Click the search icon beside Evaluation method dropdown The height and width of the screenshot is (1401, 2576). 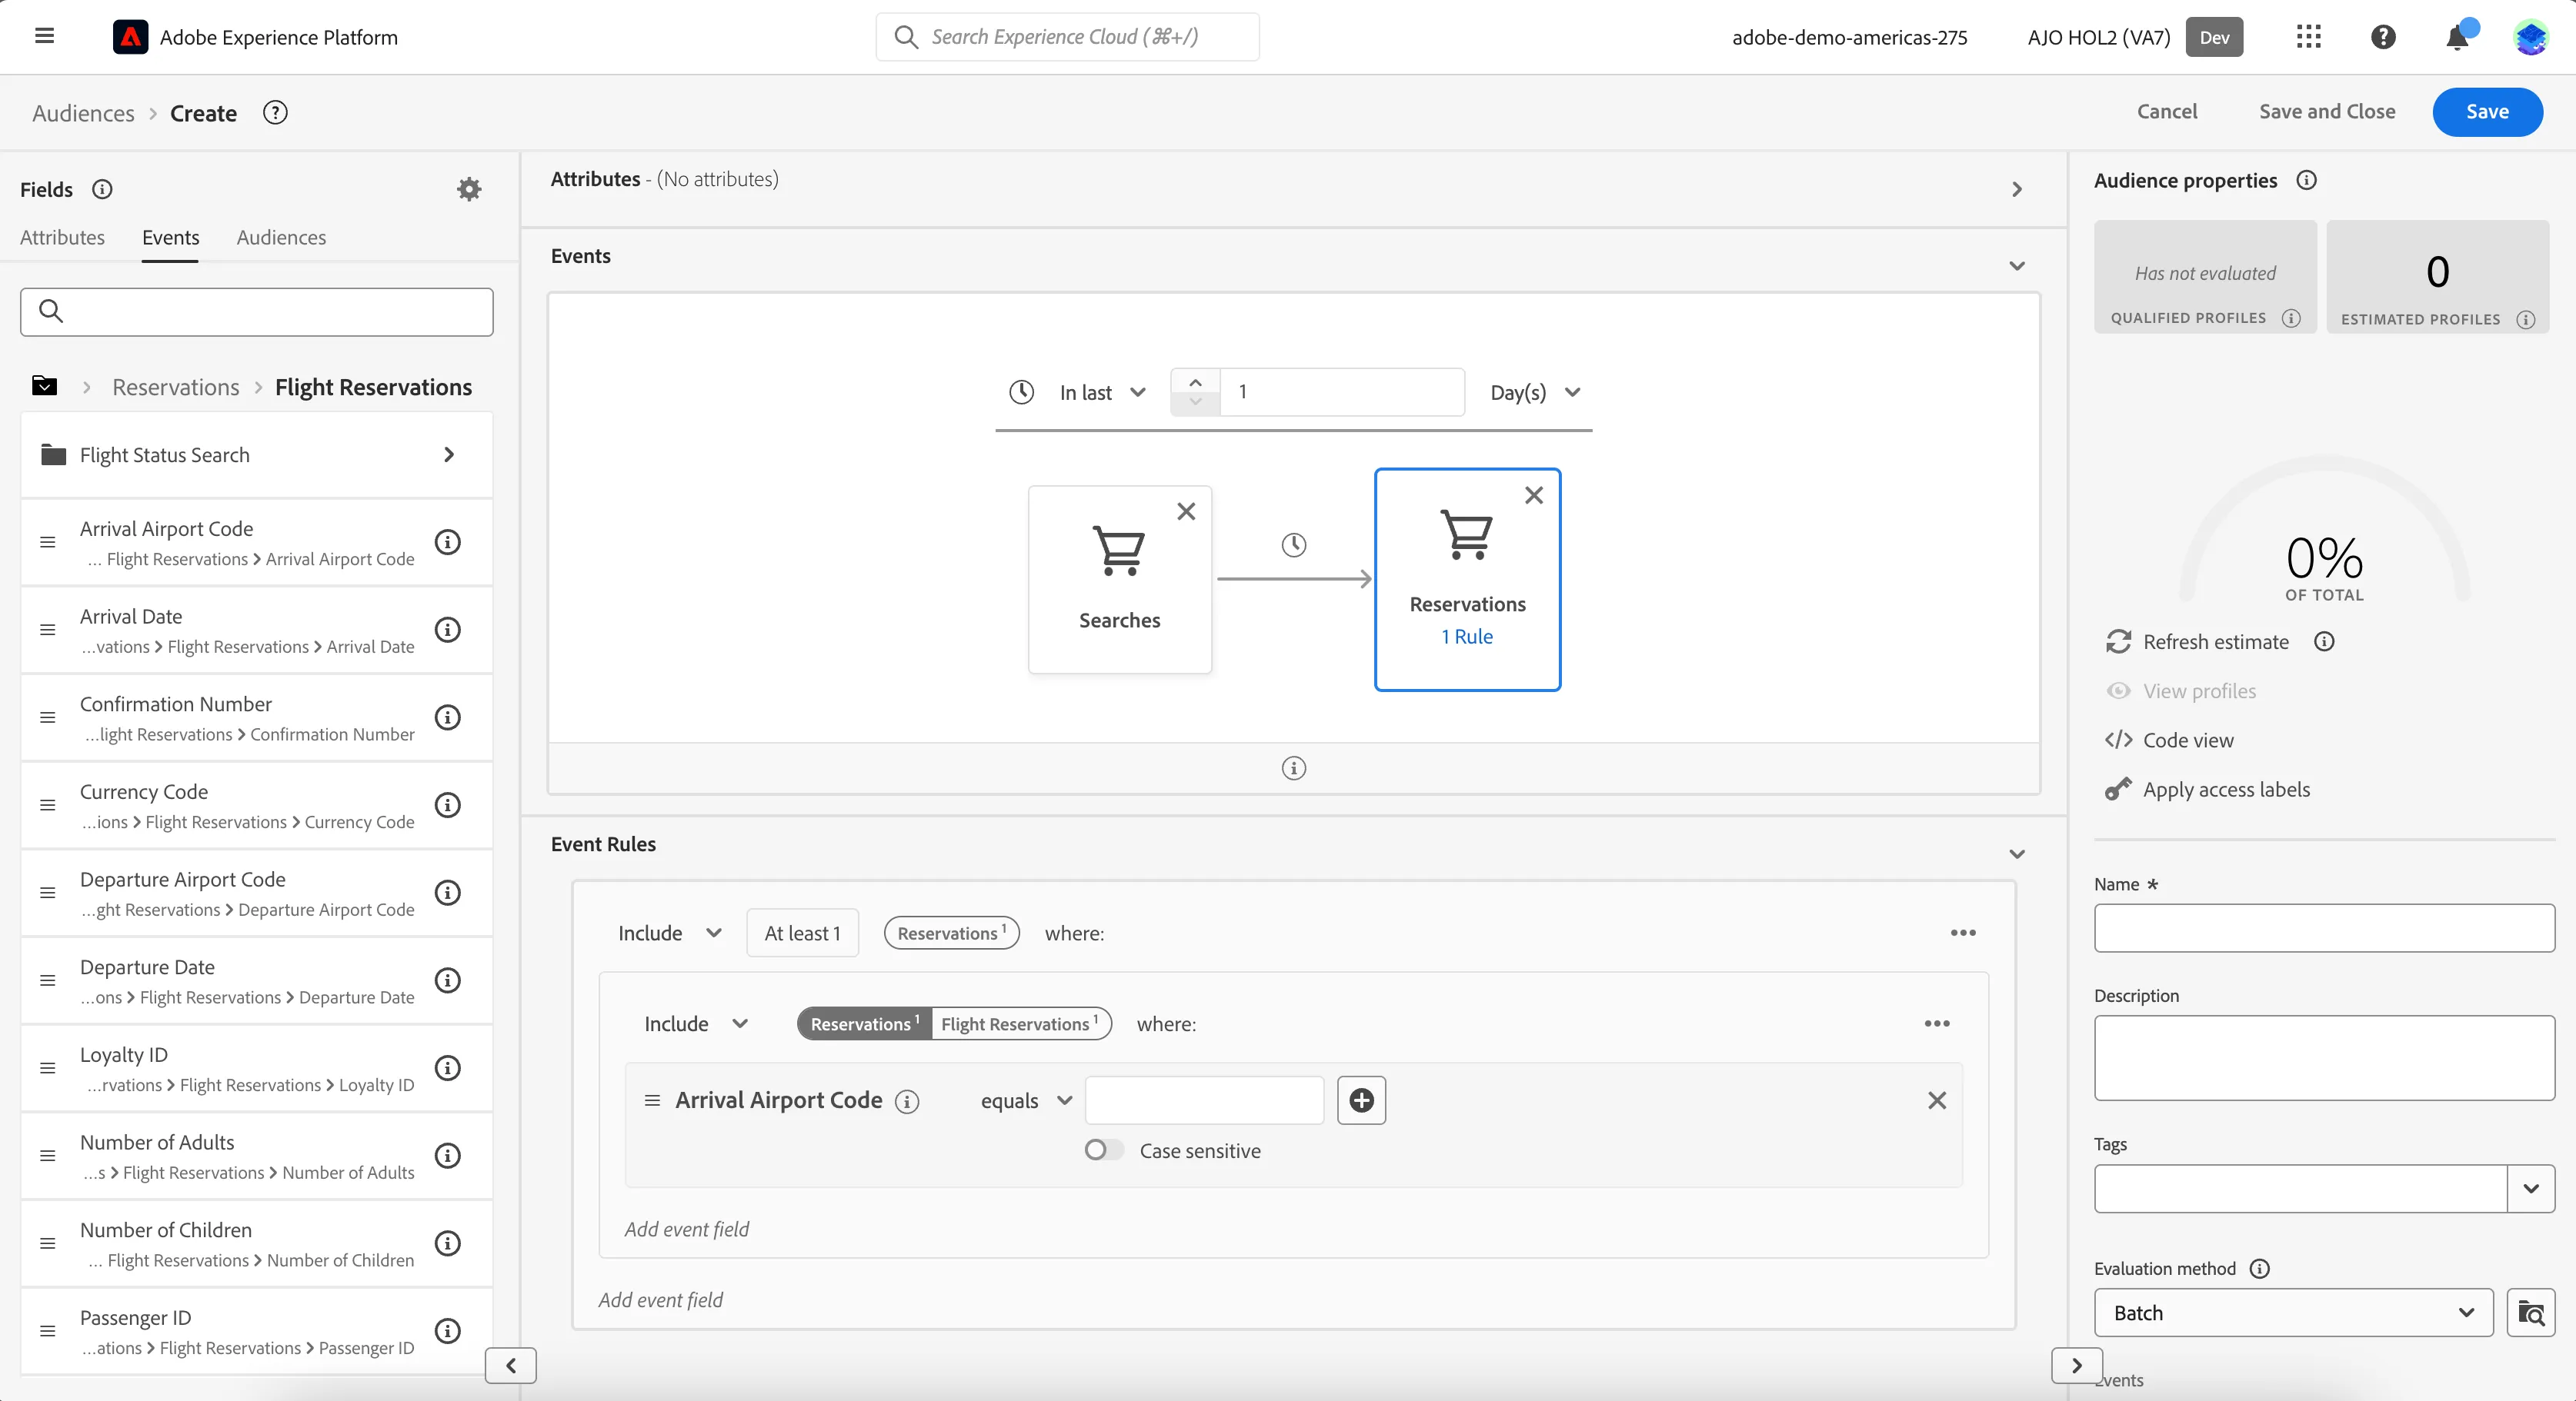2531,1313
